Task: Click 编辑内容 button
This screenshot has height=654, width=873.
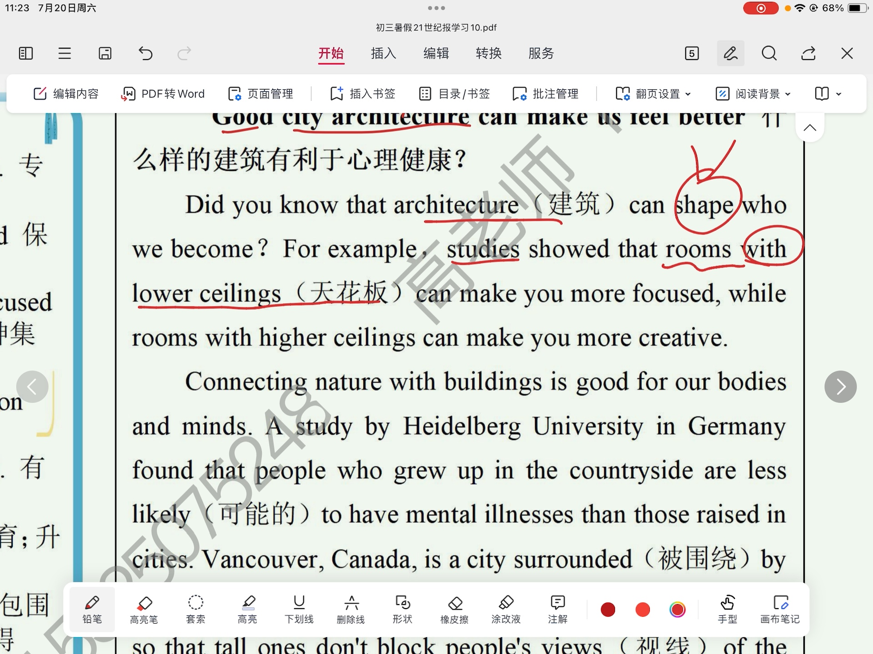Action: click(x=66, y=94)
